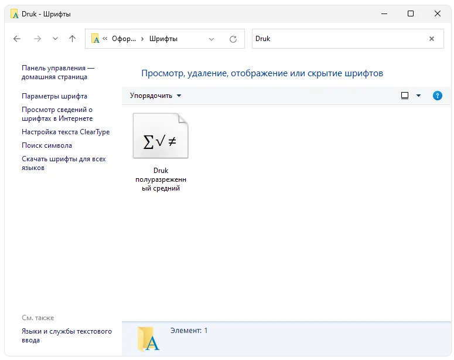Open Настройка текста ClearType
Viewport: 454px width, 360px height.
66,132
